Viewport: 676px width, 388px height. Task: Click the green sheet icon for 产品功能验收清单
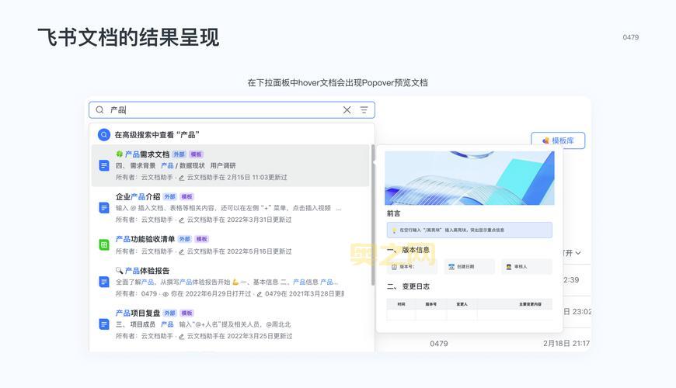[x=104, y=245]
